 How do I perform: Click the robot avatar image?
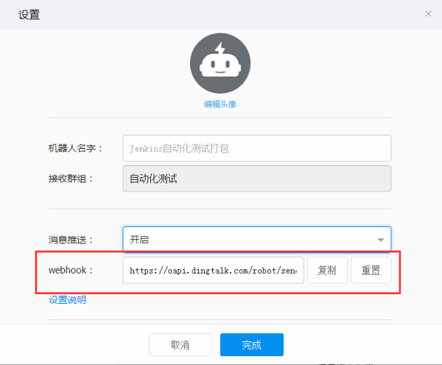tap(220, 63)
